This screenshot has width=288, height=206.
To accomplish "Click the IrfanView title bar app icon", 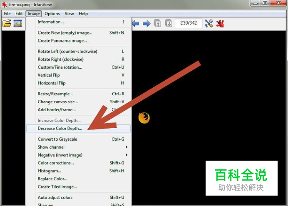I will click(4, 5).
